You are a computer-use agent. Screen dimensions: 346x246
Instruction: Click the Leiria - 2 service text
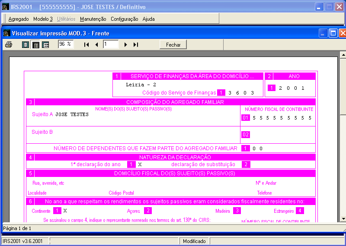[141, 85]
